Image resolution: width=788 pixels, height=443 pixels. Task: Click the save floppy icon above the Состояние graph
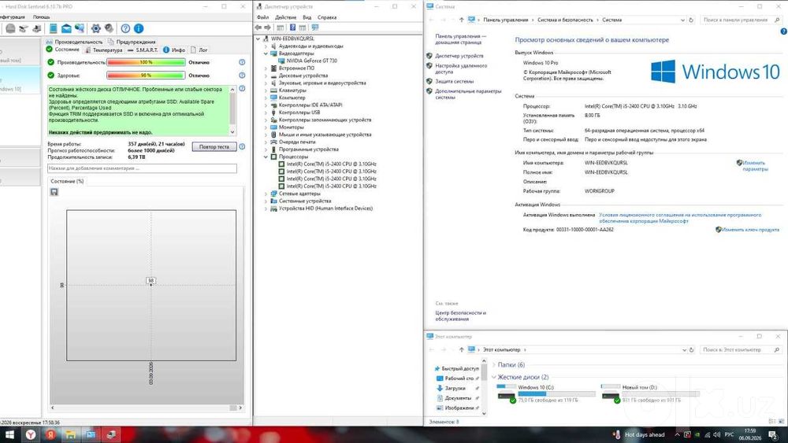pyautogui.click(x=54, y=192)
